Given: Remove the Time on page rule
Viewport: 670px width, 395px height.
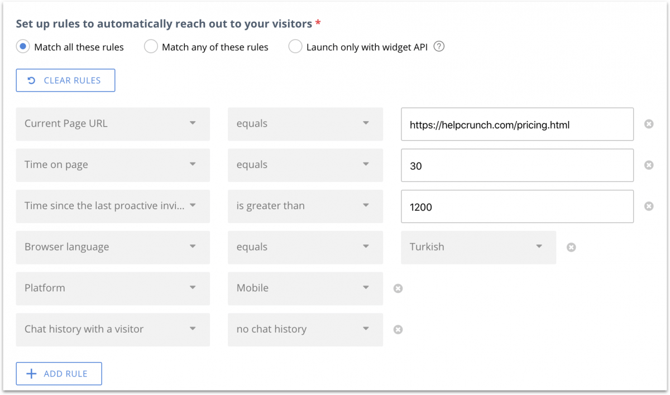Looking at the screenshot, I should [x=649, y=165].
